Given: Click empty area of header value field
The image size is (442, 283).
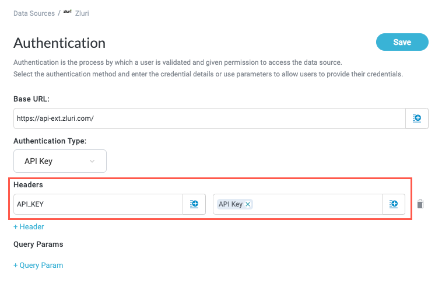Looking at the screenshot, I should (315, 204).
